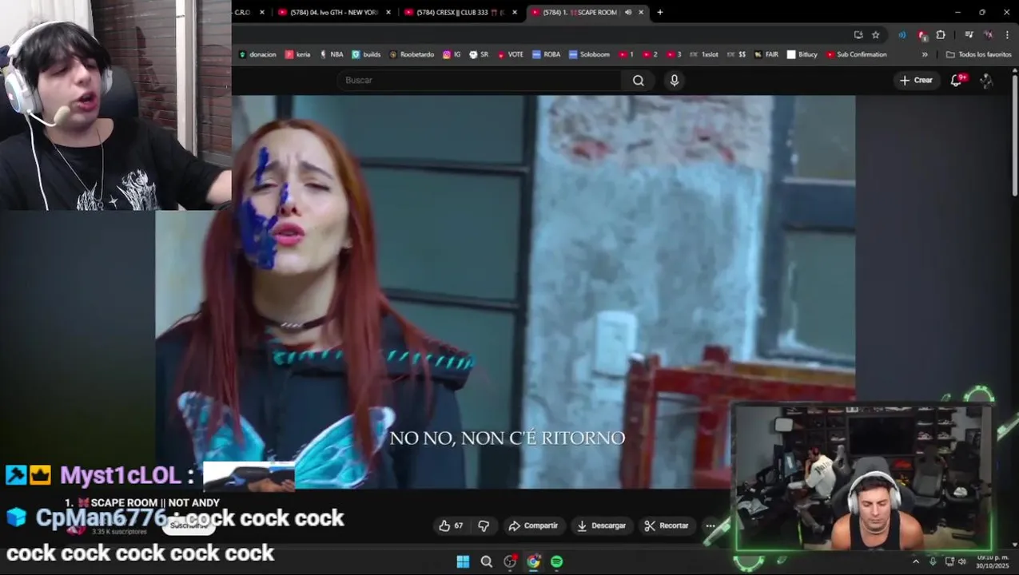Open the Chrome profile avatar
Viewport: 1019px width, 575px height.
pyautogui.click(x=989, y=35)
